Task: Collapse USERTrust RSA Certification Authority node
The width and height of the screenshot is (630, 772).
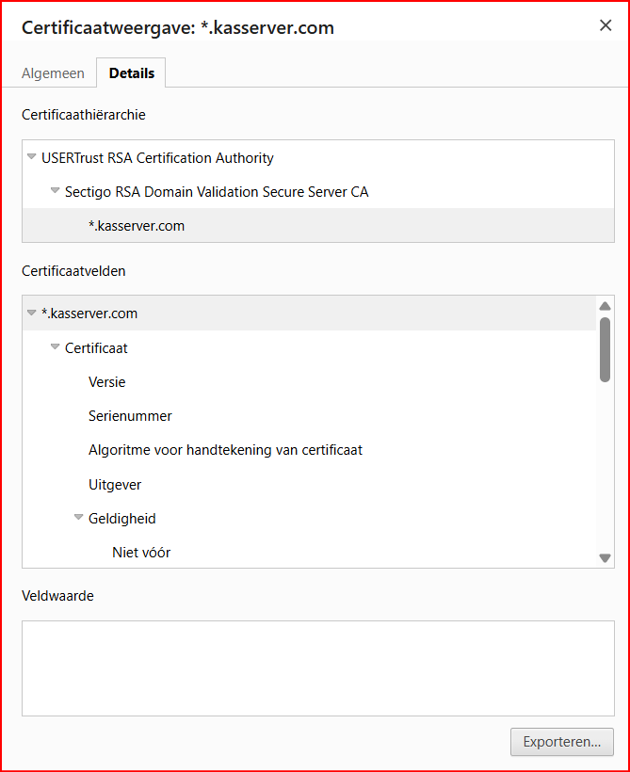Action: [x=32, y=157]
